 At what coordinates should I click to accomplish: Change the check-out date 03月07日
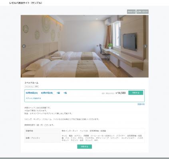tap(47, 93)
